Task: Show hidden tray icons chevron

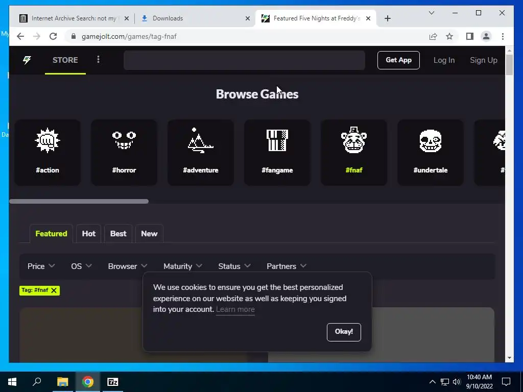Action: point(432,382)
